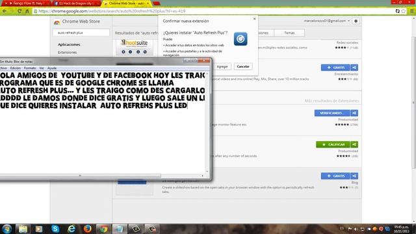Click Chrome's forward navigation arrow
Screen dimensions: 416x234
tap(12, 11)
